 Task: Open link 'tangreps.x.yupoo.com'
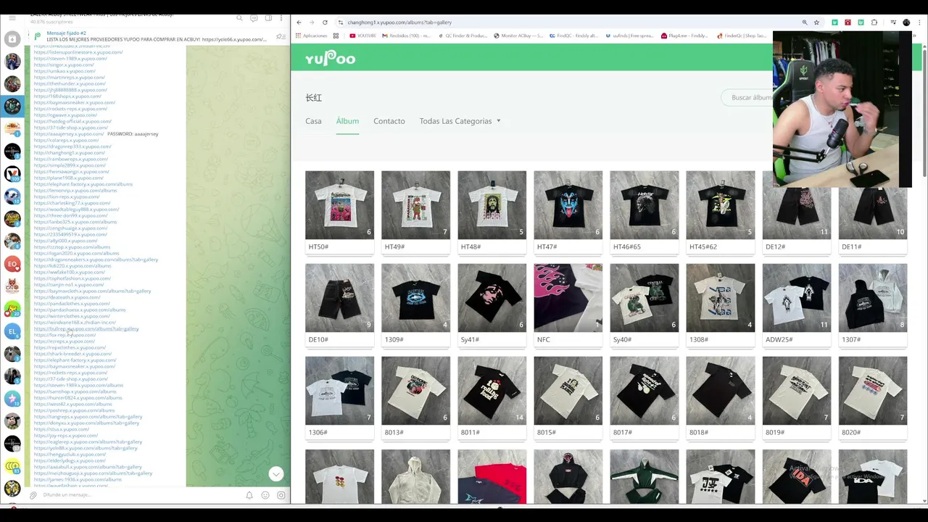(x=88, y=417)
